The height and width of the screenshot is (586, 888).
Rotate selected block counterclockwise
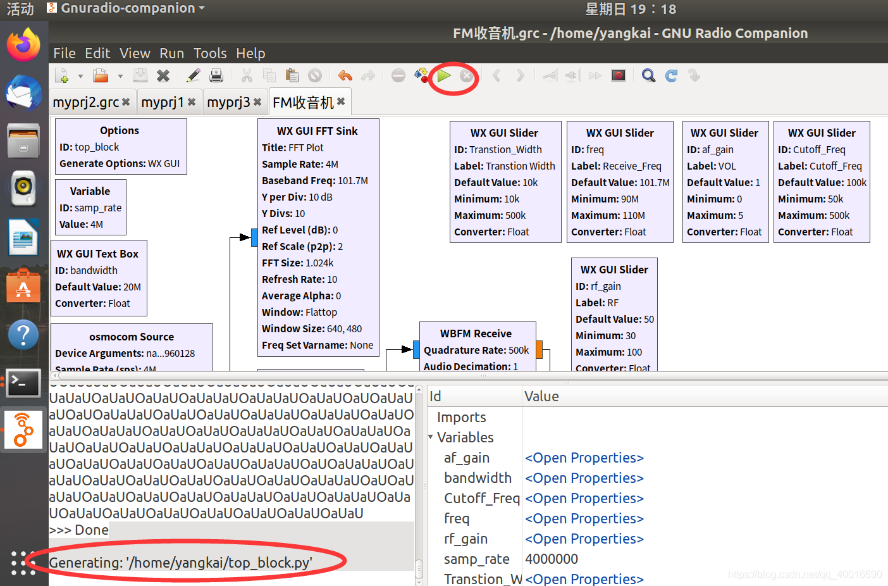coord(497,76)
